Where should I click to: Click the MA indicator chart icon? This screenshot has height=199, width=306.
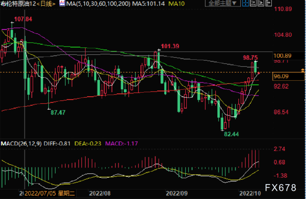[62, 3]
